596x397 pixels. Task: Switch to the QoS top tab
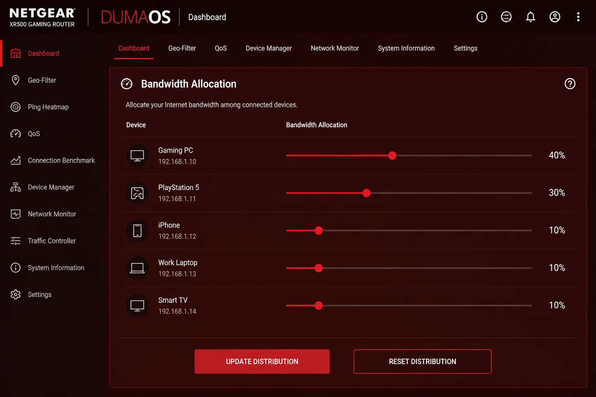click(x=221, y=48)
